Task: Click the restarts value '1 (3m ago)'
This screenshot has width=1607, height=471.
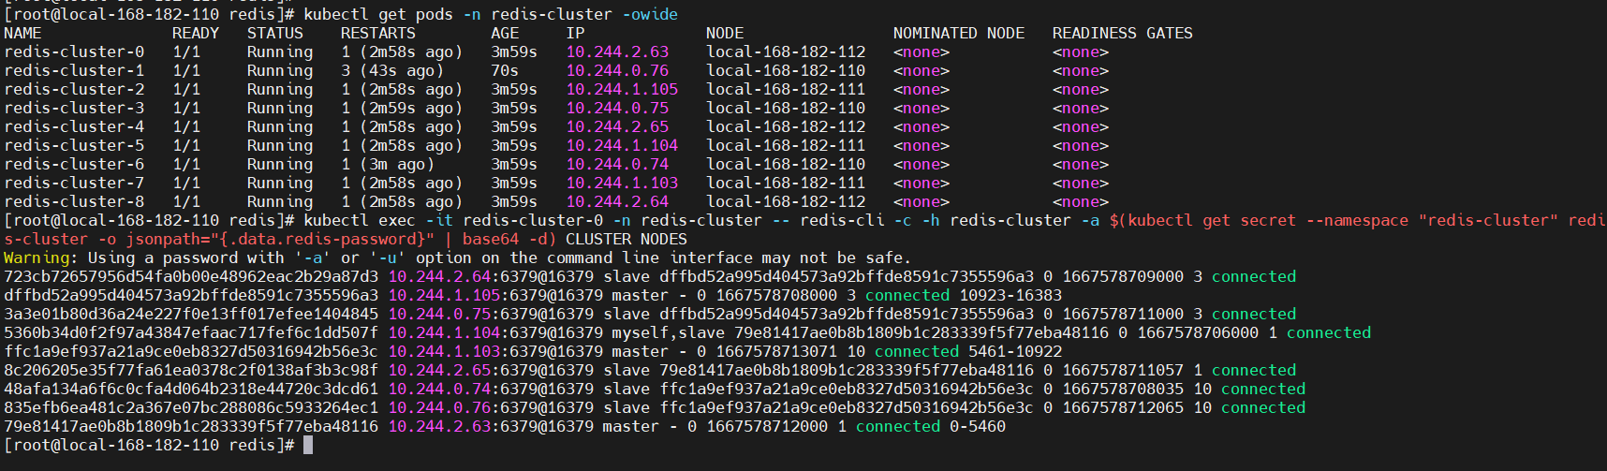Action: pos(388,164)
